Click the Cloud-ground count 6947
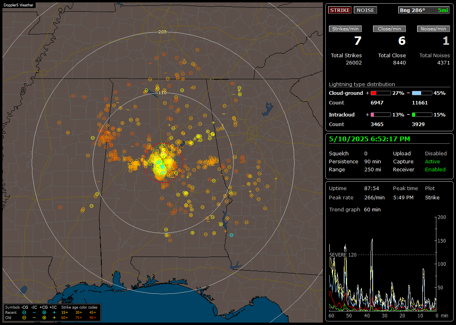 tap(377, 103)
